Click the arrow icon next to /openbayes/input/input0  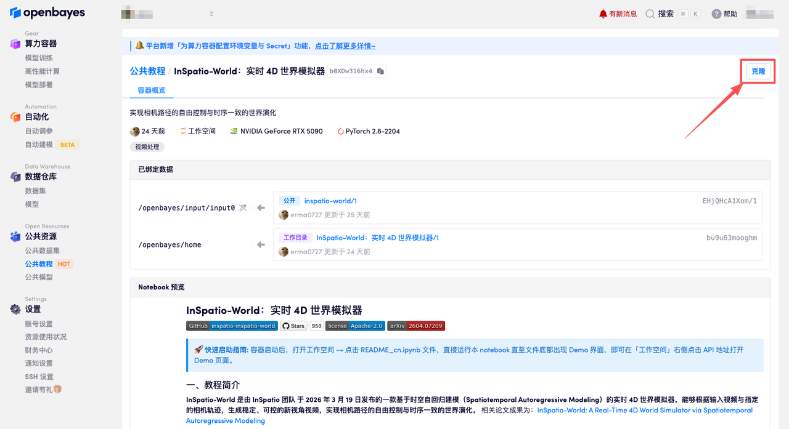point(261,208)
